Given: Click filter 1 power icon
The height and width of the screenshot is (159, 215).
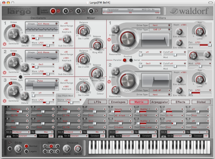Looking at the screenshot, I should click(109, 40).
